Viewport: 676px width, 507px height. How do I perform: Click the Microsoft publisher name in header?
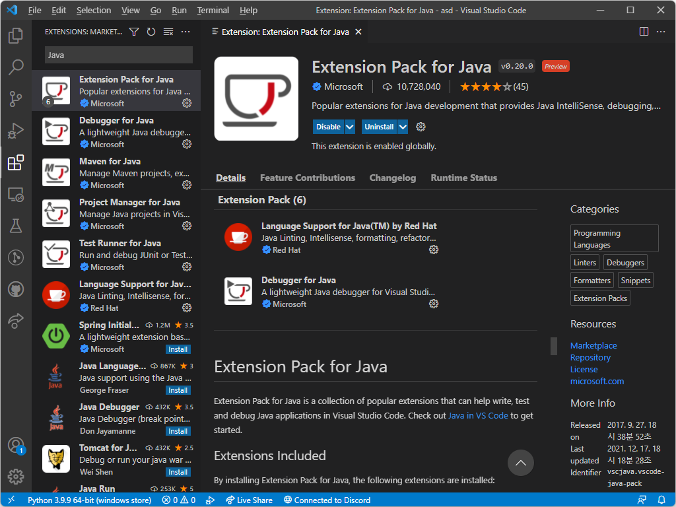pyautogui.click(x=343, y=86)
